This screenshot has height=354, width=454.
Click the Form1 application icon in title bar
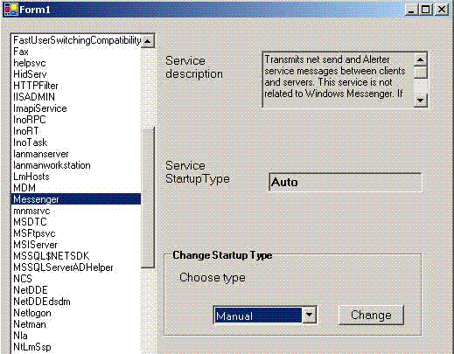click(10, 10)
